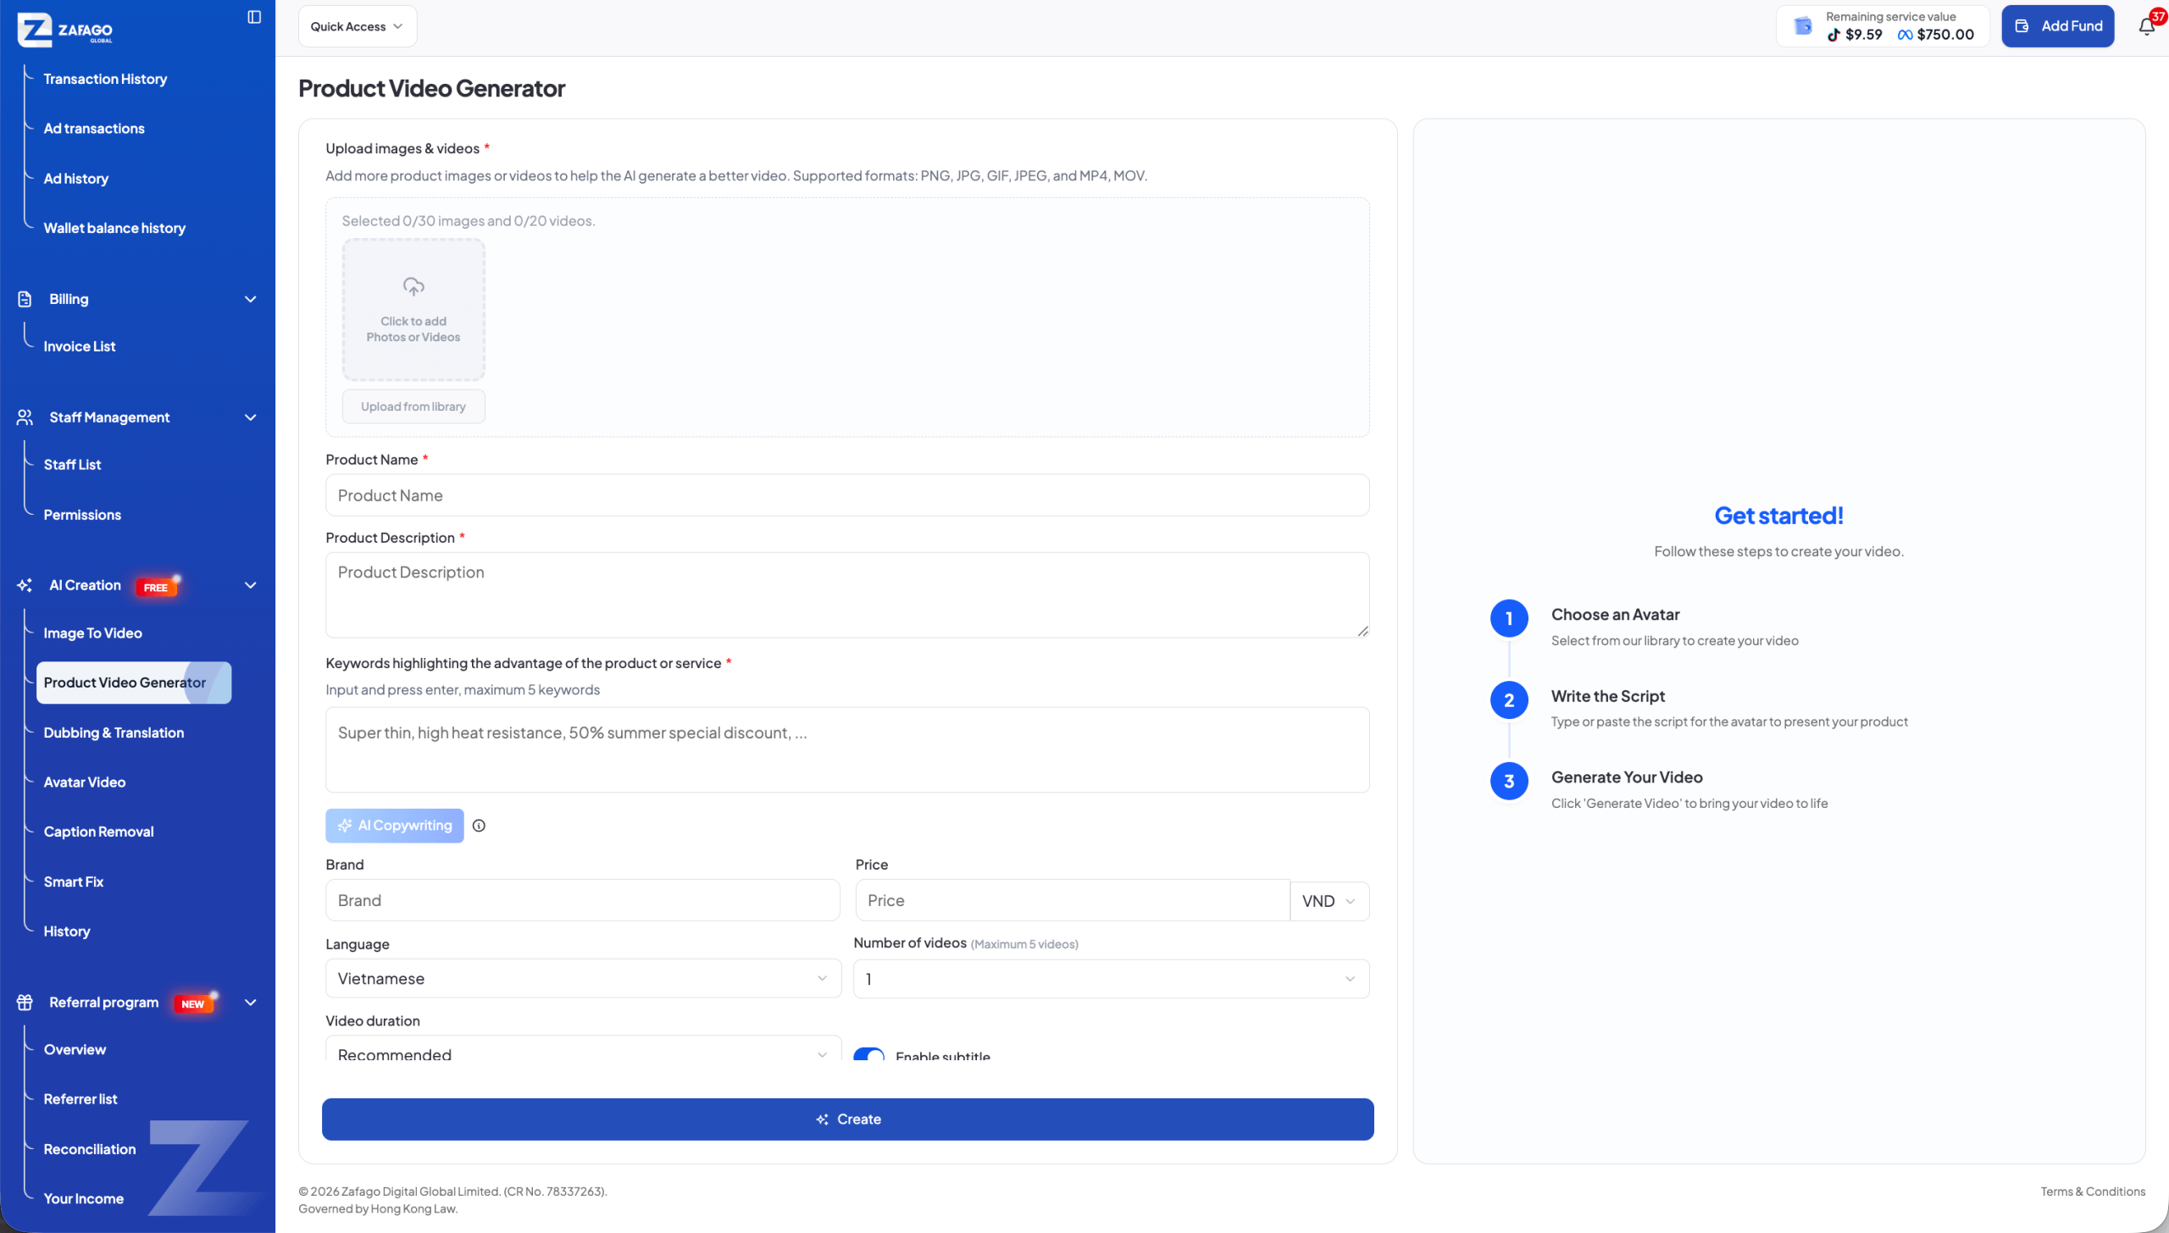Open the notifications bell
Screen dimensions: 2169x1233
click(2146, 26)
